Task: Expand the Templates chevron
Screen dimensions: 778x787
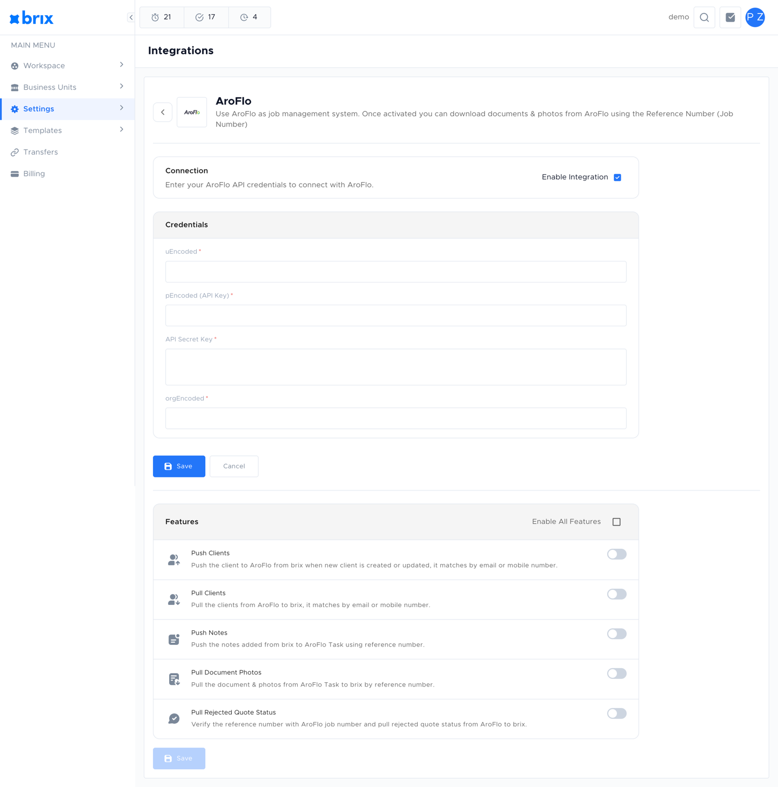Action: coord(122,130)
